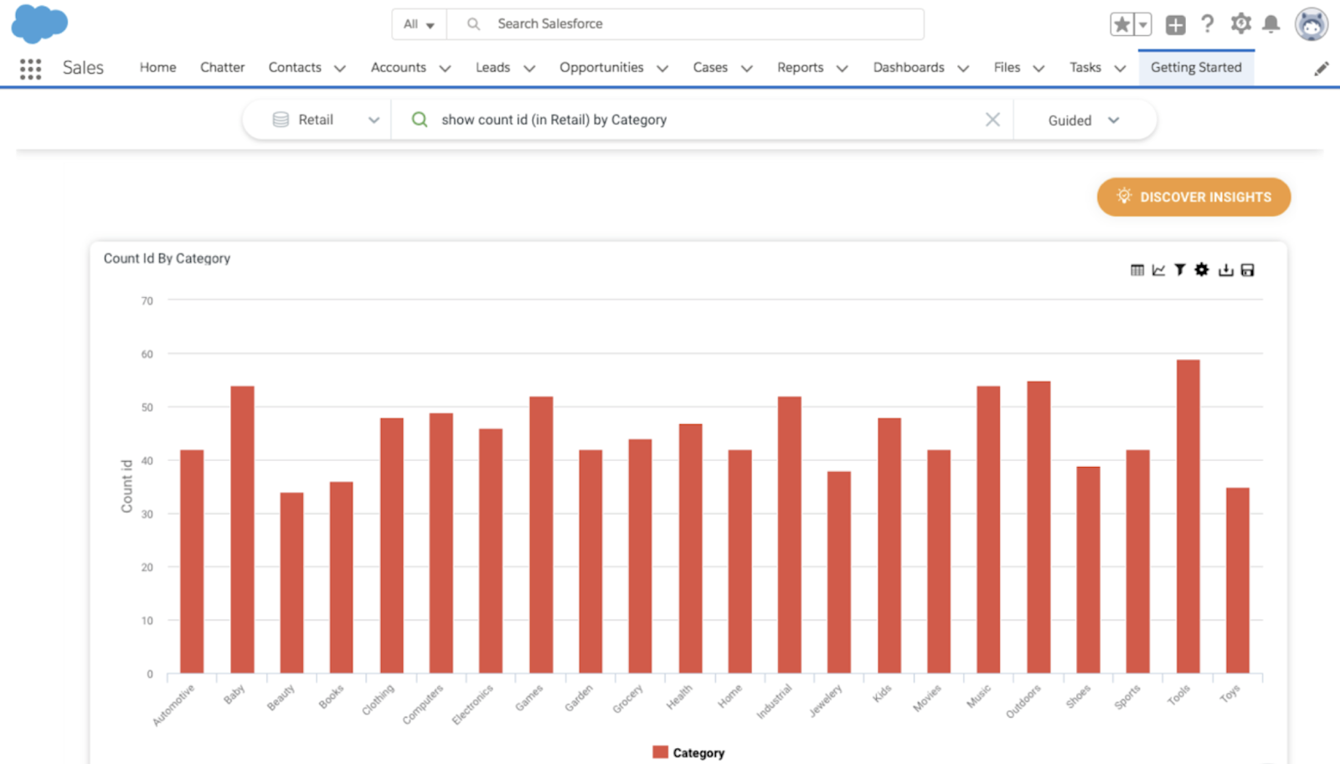The image size is (1340, 764).
Task: Expand the Tasks menu chevron
Action: 1120,69
